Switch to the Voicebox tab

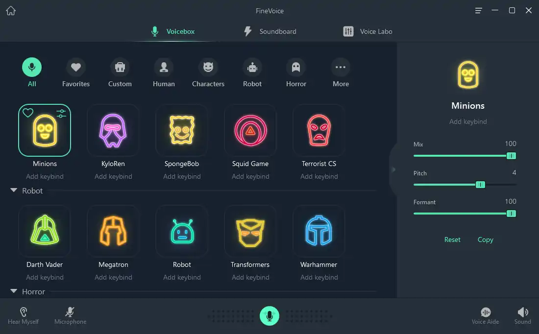coord(173,31)
